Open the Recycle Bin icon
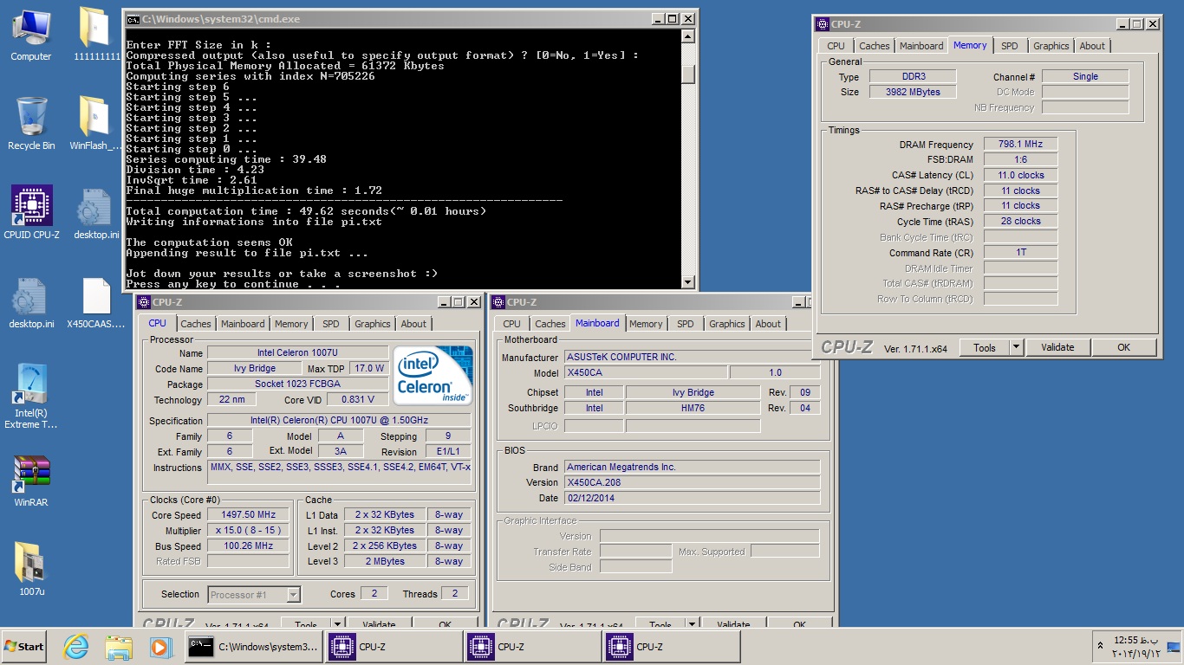Viewport: 1184px width, 665px height. click(x=31, y=123)
